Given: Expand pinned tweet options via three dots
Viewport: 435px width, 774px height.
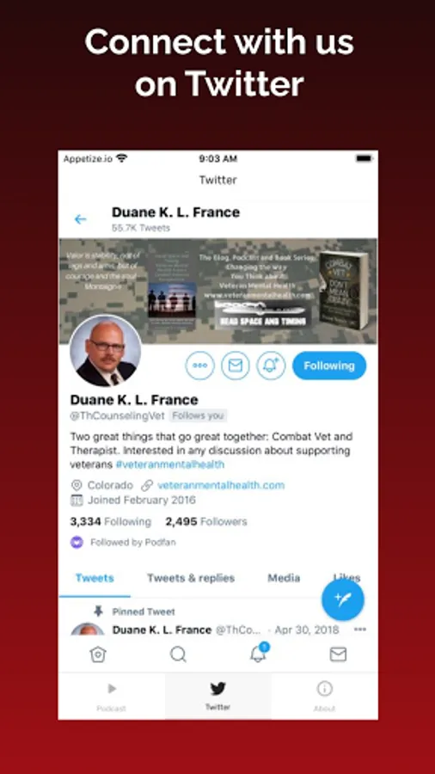Looking at the screenshot, I should pyautogui.click(x=360, y=630).
